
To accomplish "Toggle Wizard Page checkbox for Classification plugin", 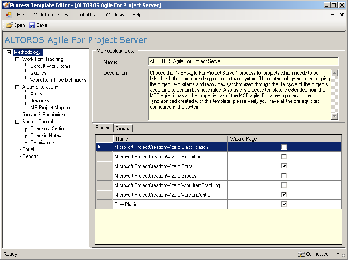I will point(284,147).
